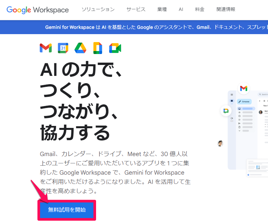The image size is (268, 223).
Task: Click the headline word 協力する
Action: pyautogui.click(x=75, y=133)
